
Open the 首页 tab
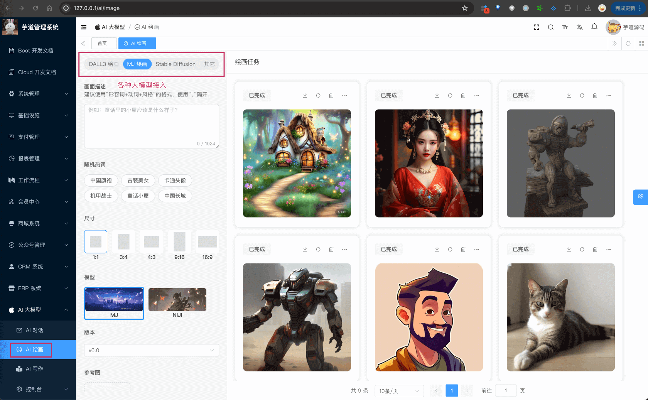tap(103, 43)
